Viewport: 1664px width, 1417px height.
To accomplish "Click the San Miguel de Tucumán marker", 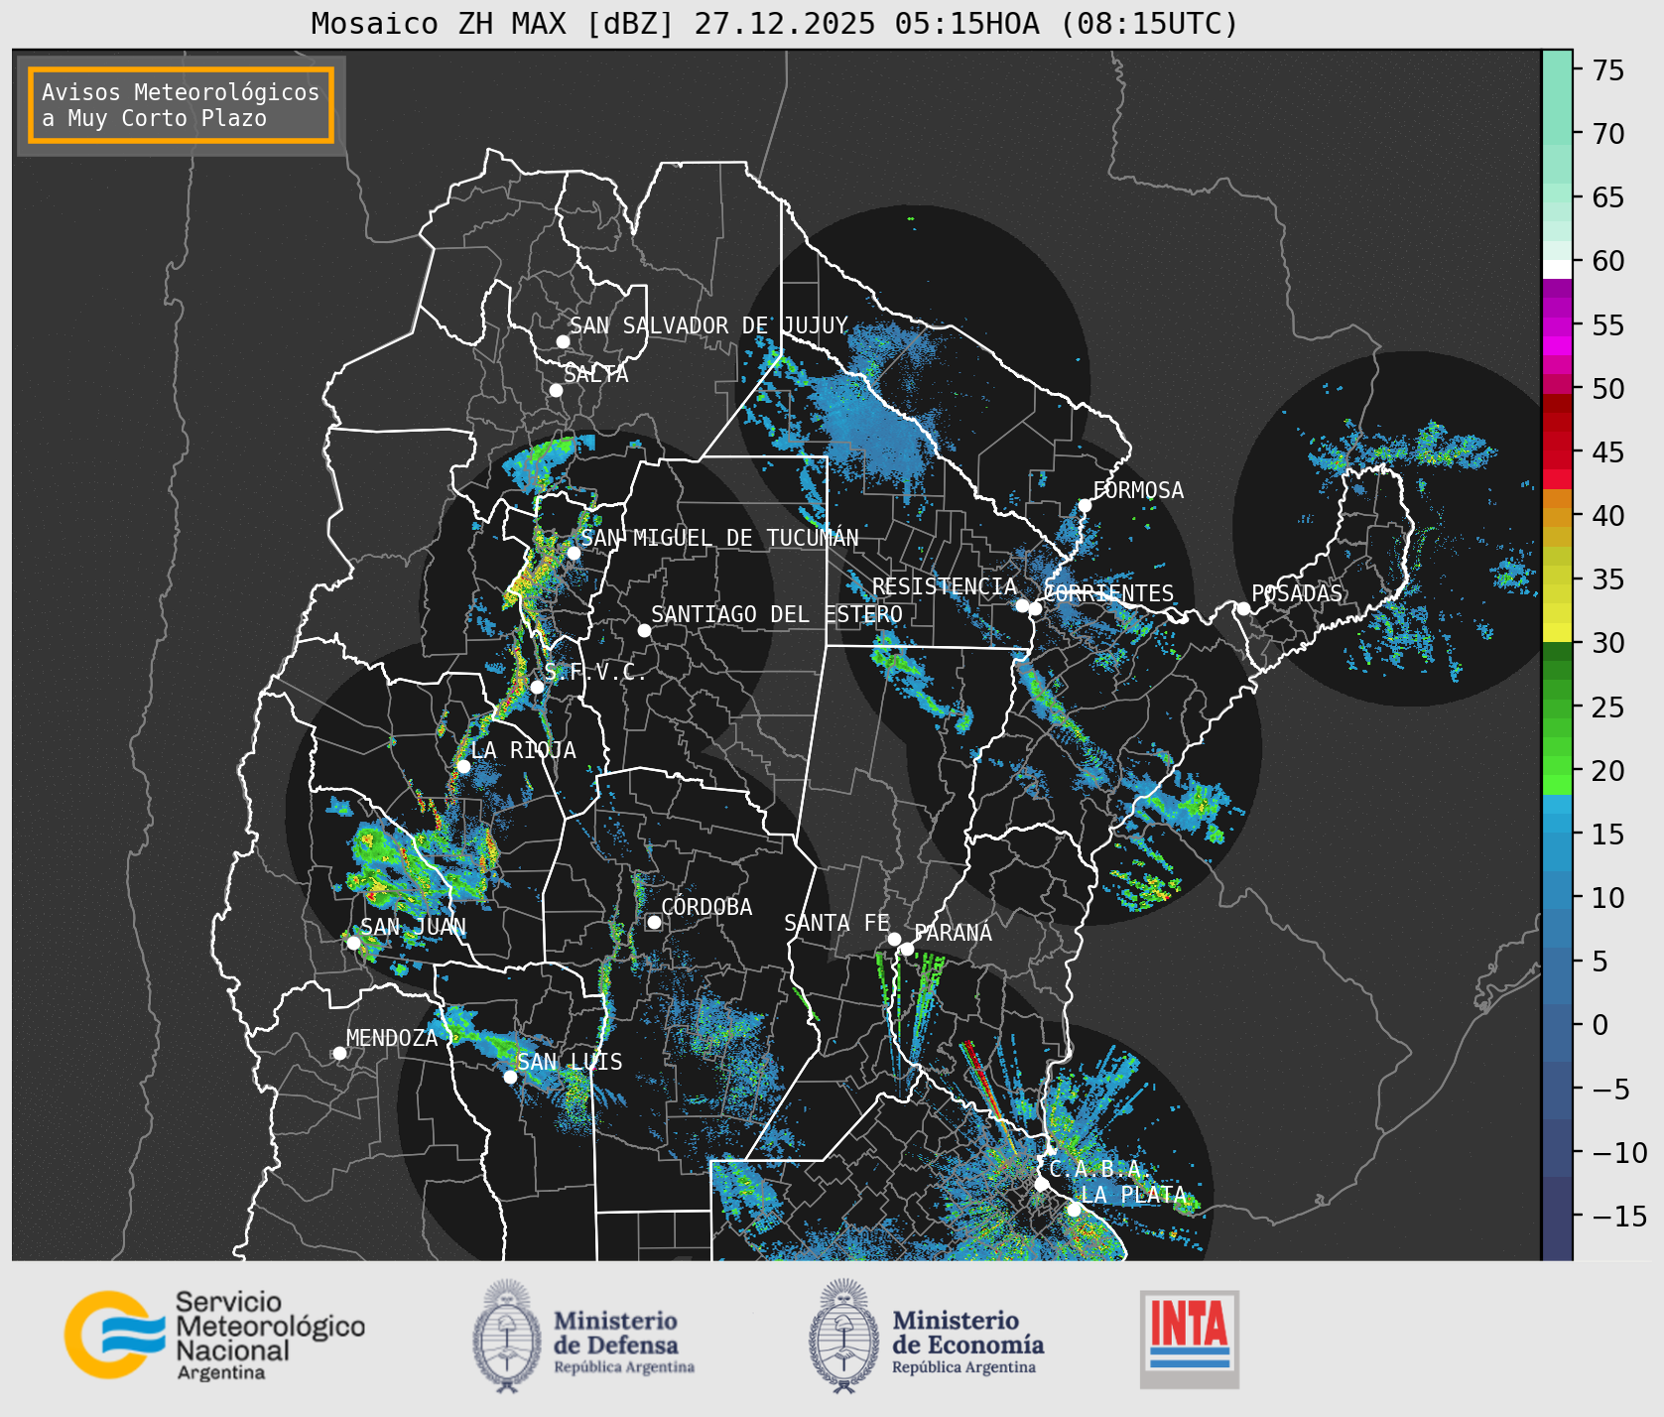I will [x=574, y=553].
